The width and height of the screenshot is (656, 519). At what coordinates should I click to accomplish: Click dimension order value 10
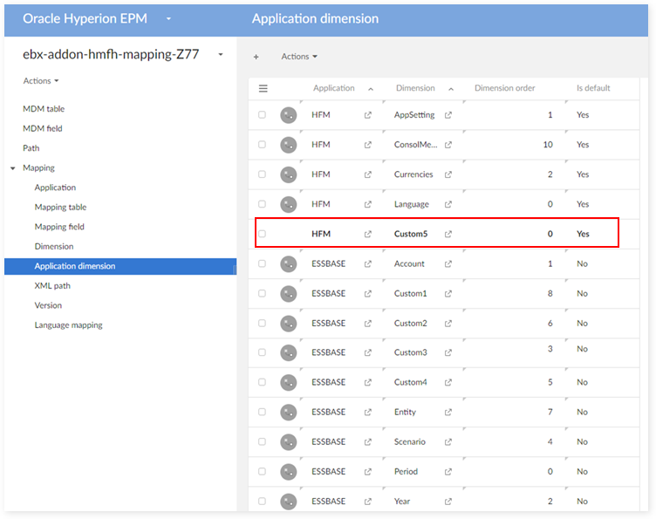click(548, 145)
